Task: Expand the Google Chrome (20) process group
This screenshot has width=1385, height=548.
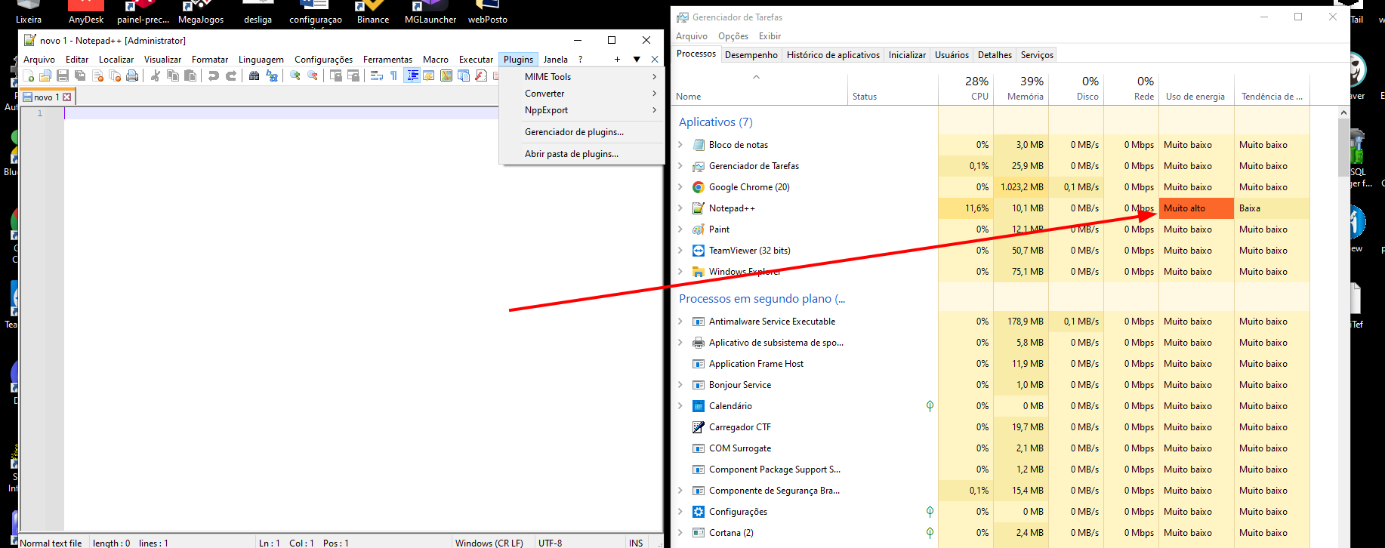Action: [x=680, y=187]
